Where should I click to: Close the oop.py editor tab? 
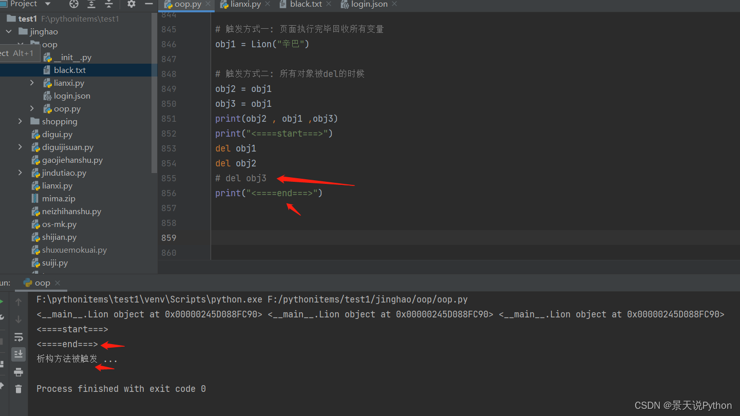coord(208,4)
